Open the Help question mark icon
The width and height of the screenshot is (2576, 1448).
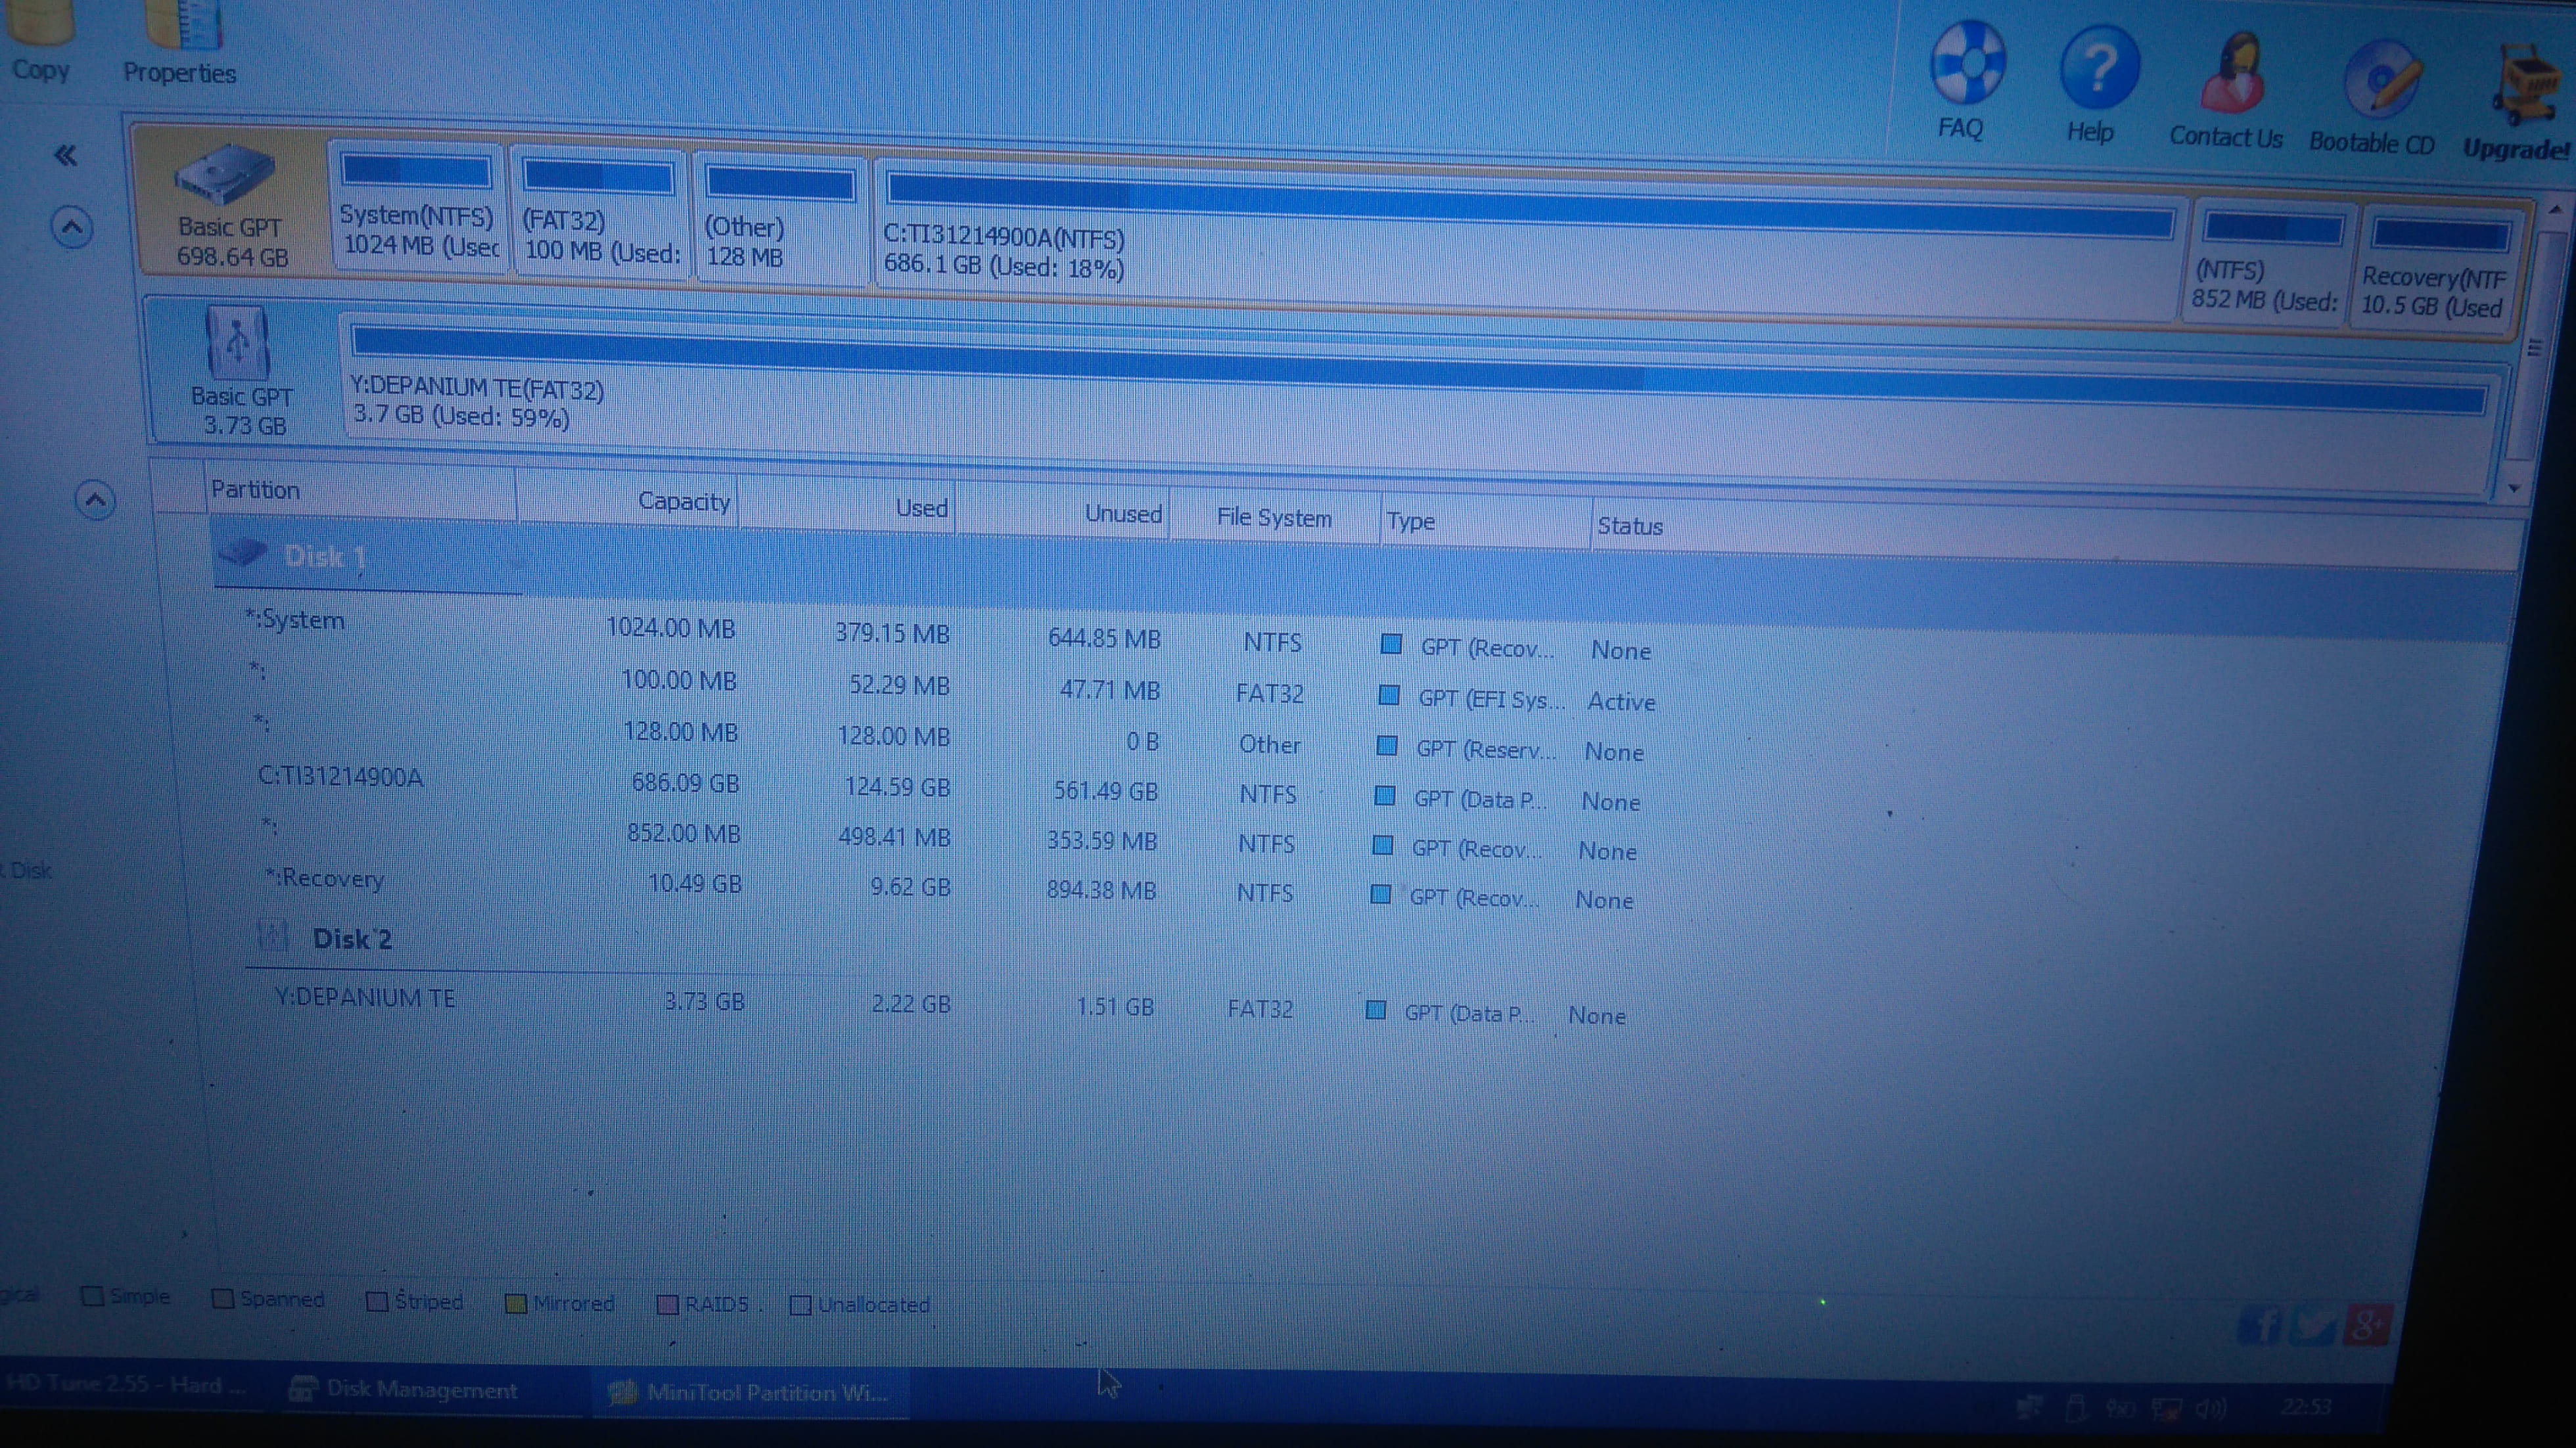pos(2099,68)
